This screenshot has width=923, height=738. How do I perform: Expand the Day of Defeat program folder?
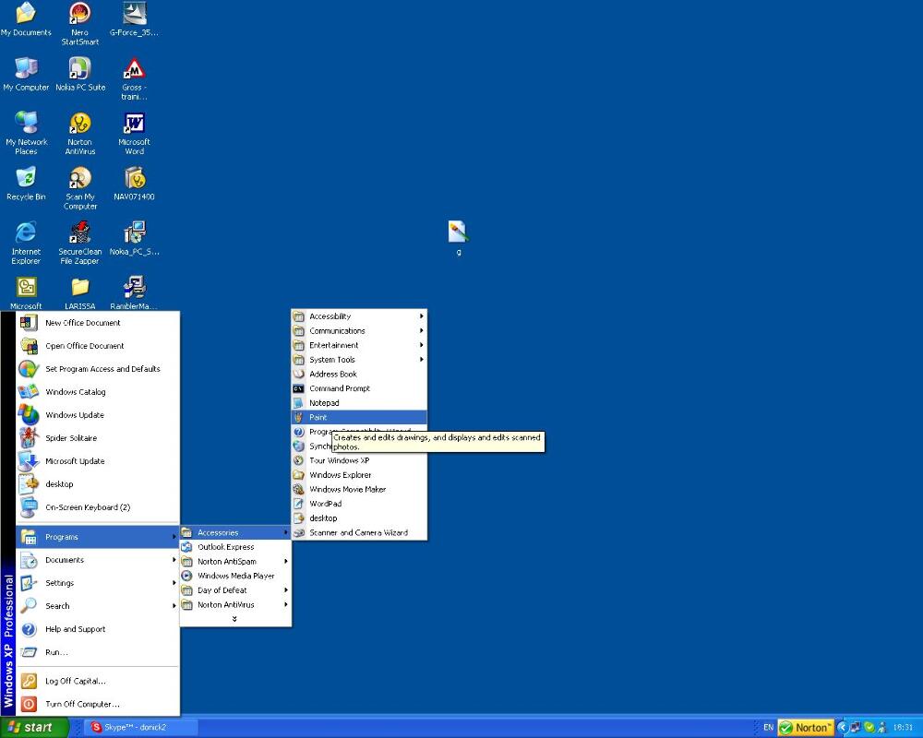pyautogui.click(x=235, y=590)
